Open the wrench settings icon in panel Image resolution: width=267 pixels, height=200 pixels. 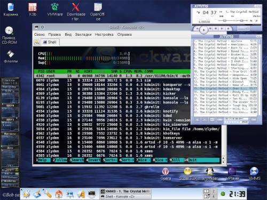coord(48,194)
